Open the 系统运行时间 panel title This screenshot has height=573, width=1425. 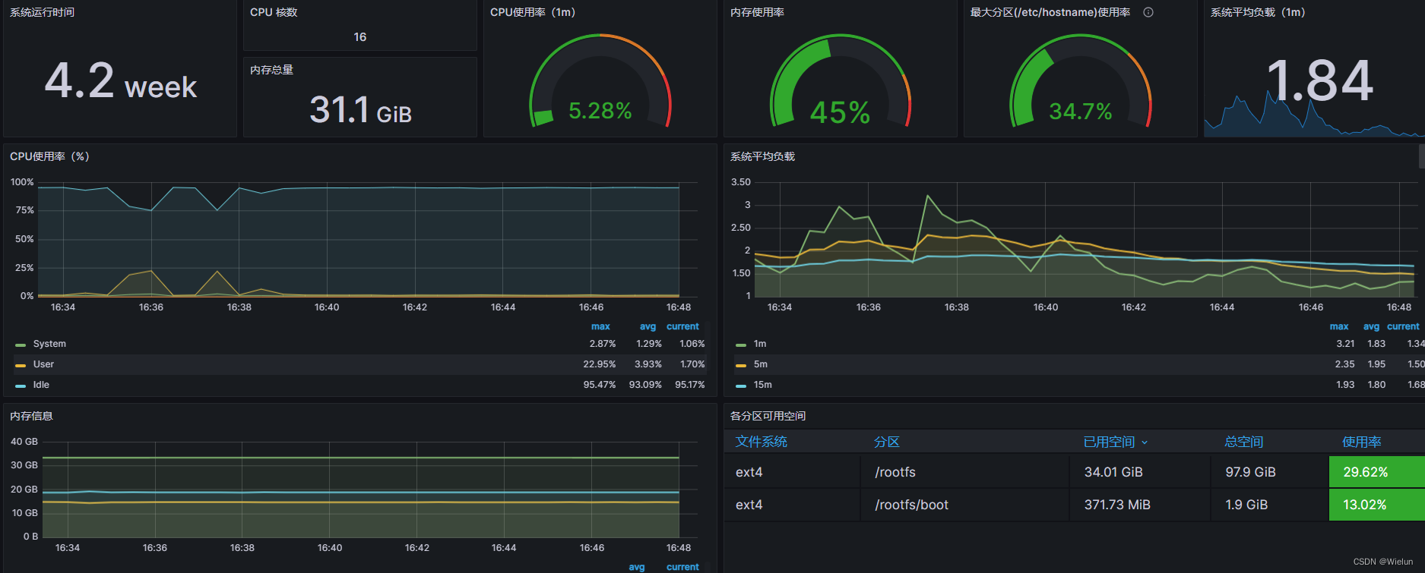[x=43, y=12]
